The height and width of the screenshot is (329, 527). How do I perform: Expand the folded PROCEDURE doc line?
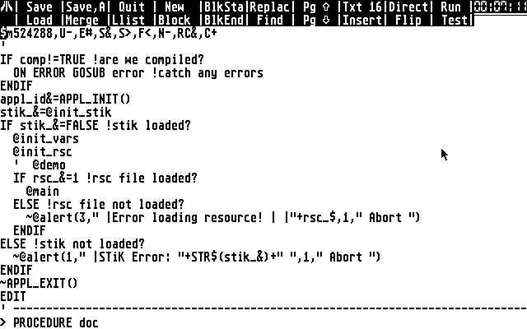(3, 322)
